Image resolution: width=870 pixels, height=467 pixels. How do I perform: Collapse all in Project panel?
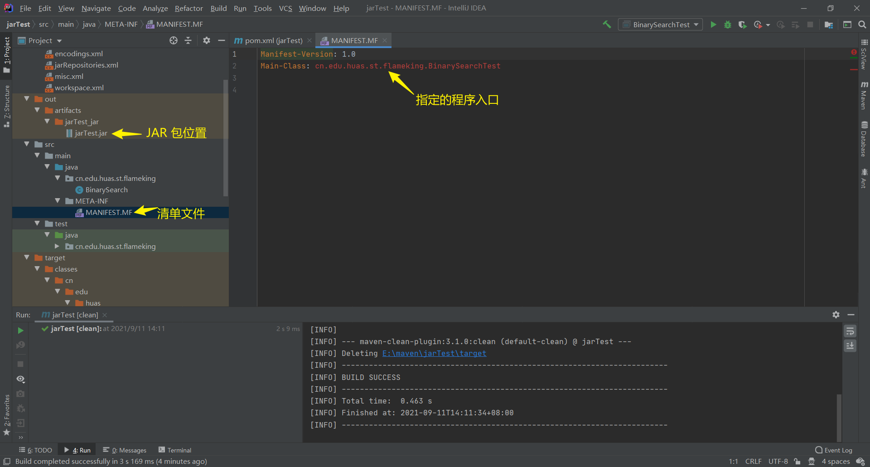click(x=188, y=40)
